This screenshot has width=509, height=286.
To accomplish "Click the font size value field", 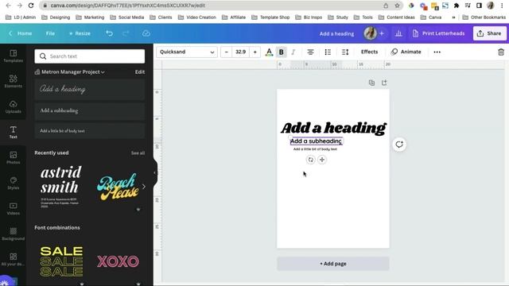I will point(240,52).
